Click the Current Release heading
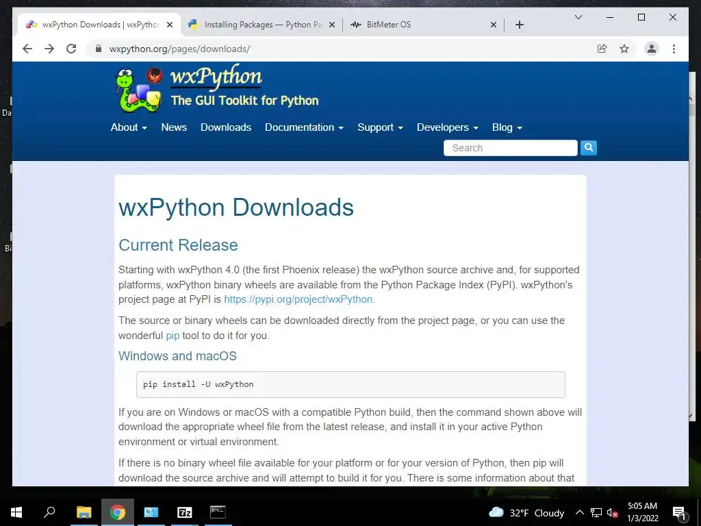 (178, 245)
